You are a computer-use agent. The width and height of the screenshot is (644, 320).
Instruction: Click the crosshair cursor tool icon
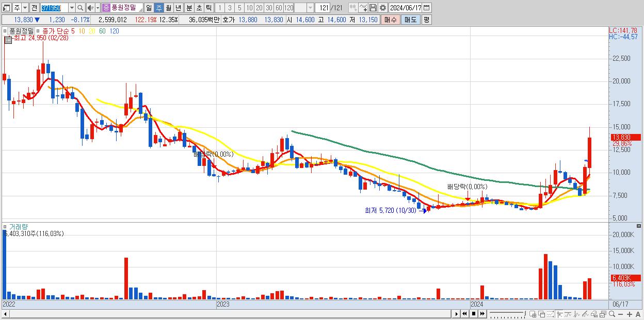click(559, 314)
